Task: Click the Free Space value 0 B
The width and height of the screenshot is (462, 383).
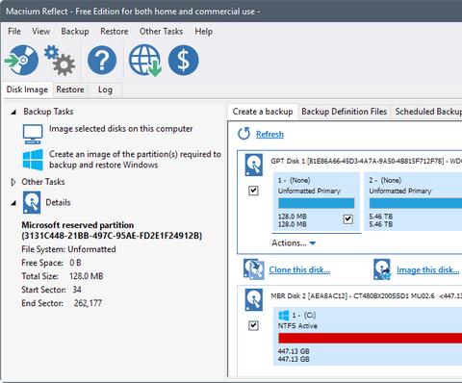Action: tap(75, 263)
